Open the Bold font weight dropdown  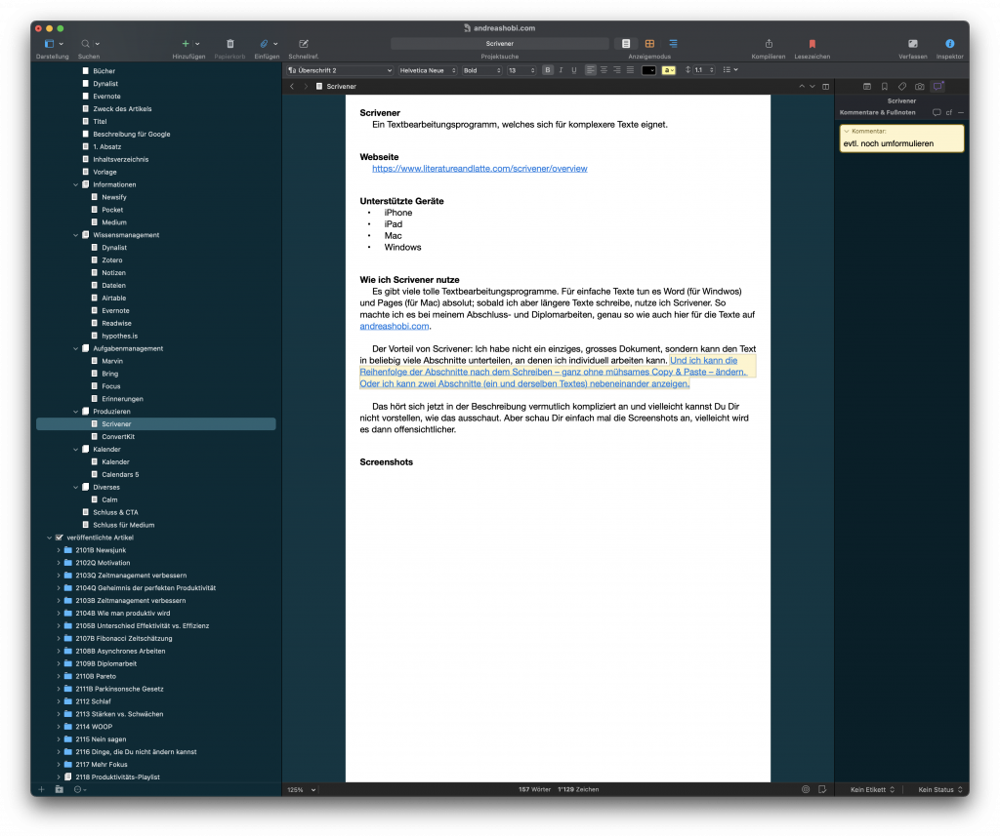tap(481, 70)
